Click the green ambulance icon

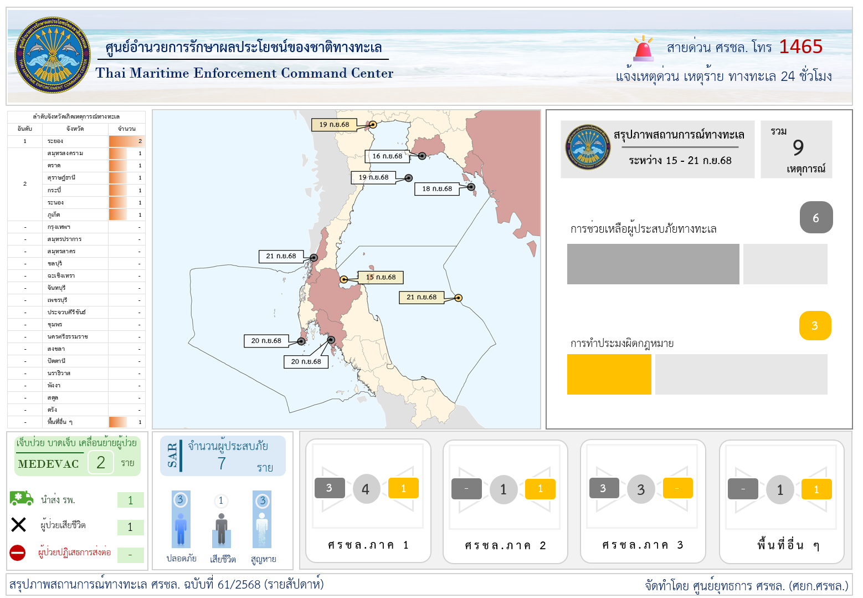[21, 498]
